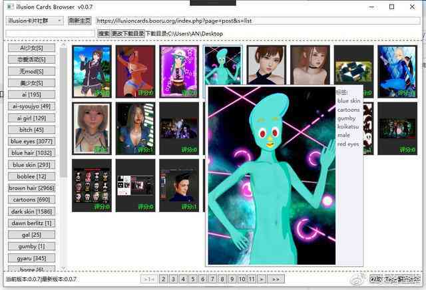
Task: Open the short brown hair woman card
Action: [x=266, y=65]
